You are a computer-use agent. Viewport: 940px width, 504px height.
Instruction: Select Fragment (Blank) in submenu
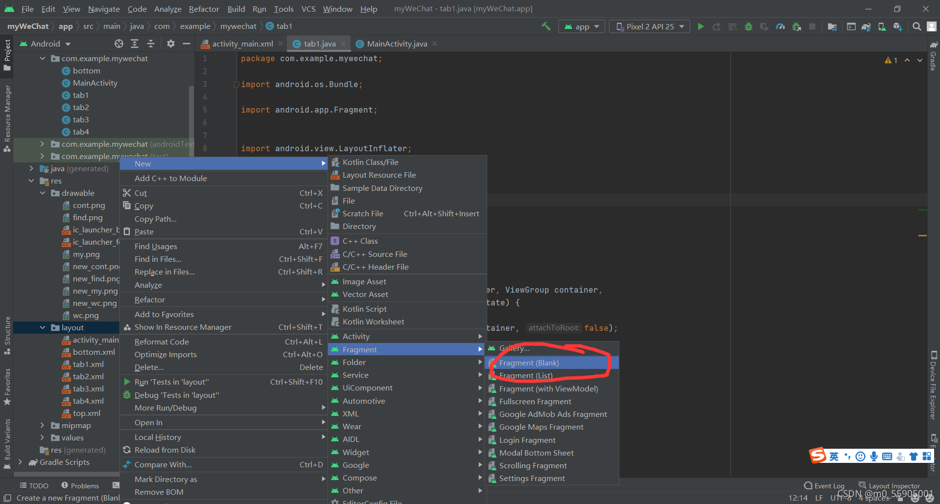pos(551,363)
